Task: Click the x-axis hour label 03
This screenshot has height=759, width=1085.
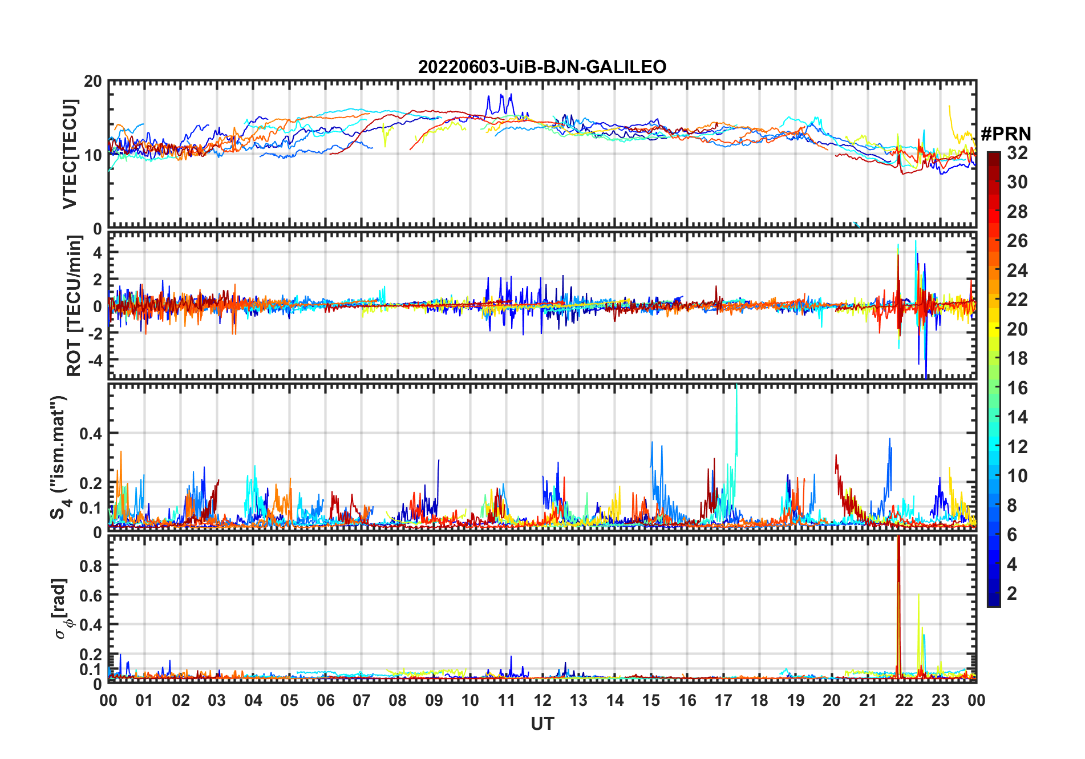Action: pyautogui.click(x=217, y=700)
